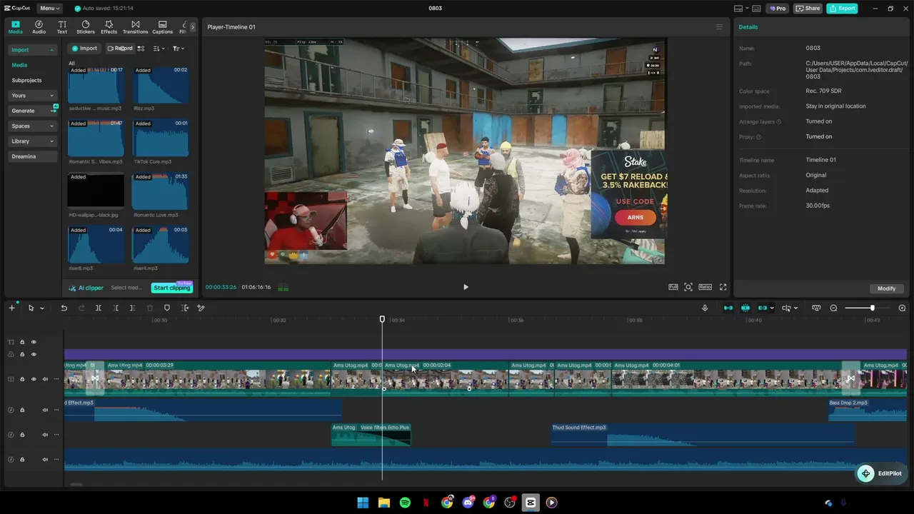
Task: Open Netflix from the taskbar
Action: pos(426,503)
